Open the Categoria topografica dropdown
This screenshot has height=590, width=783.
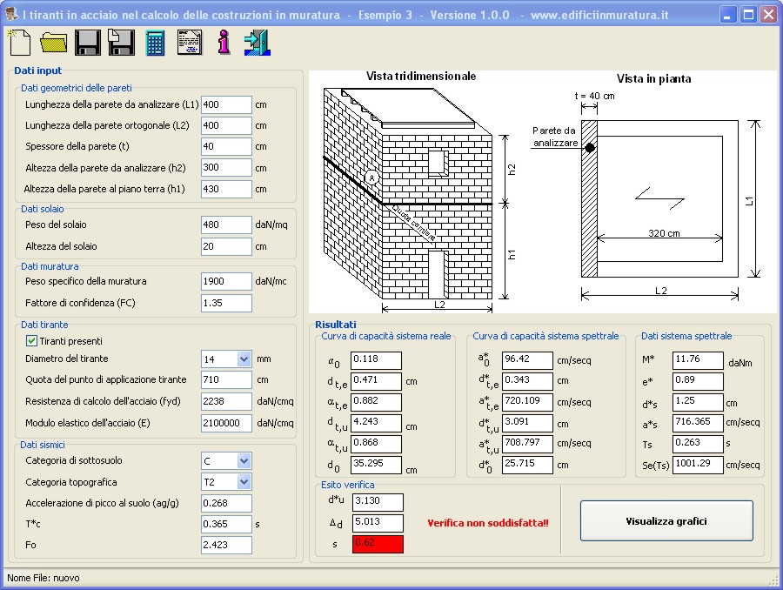coord(244,481)
